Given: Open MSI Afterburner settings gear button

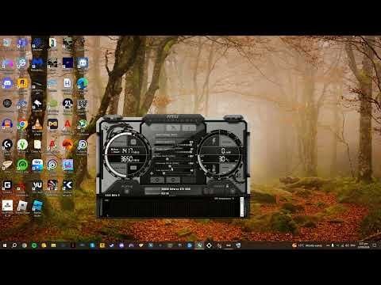Looking at the screenshot, I should tap(157, 180).
